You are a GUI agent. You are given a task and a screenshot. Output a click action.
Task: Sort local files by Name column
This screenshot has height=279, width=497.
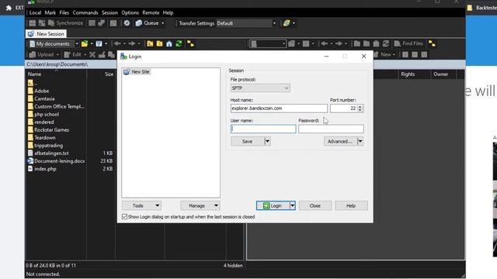click(56, 74)
